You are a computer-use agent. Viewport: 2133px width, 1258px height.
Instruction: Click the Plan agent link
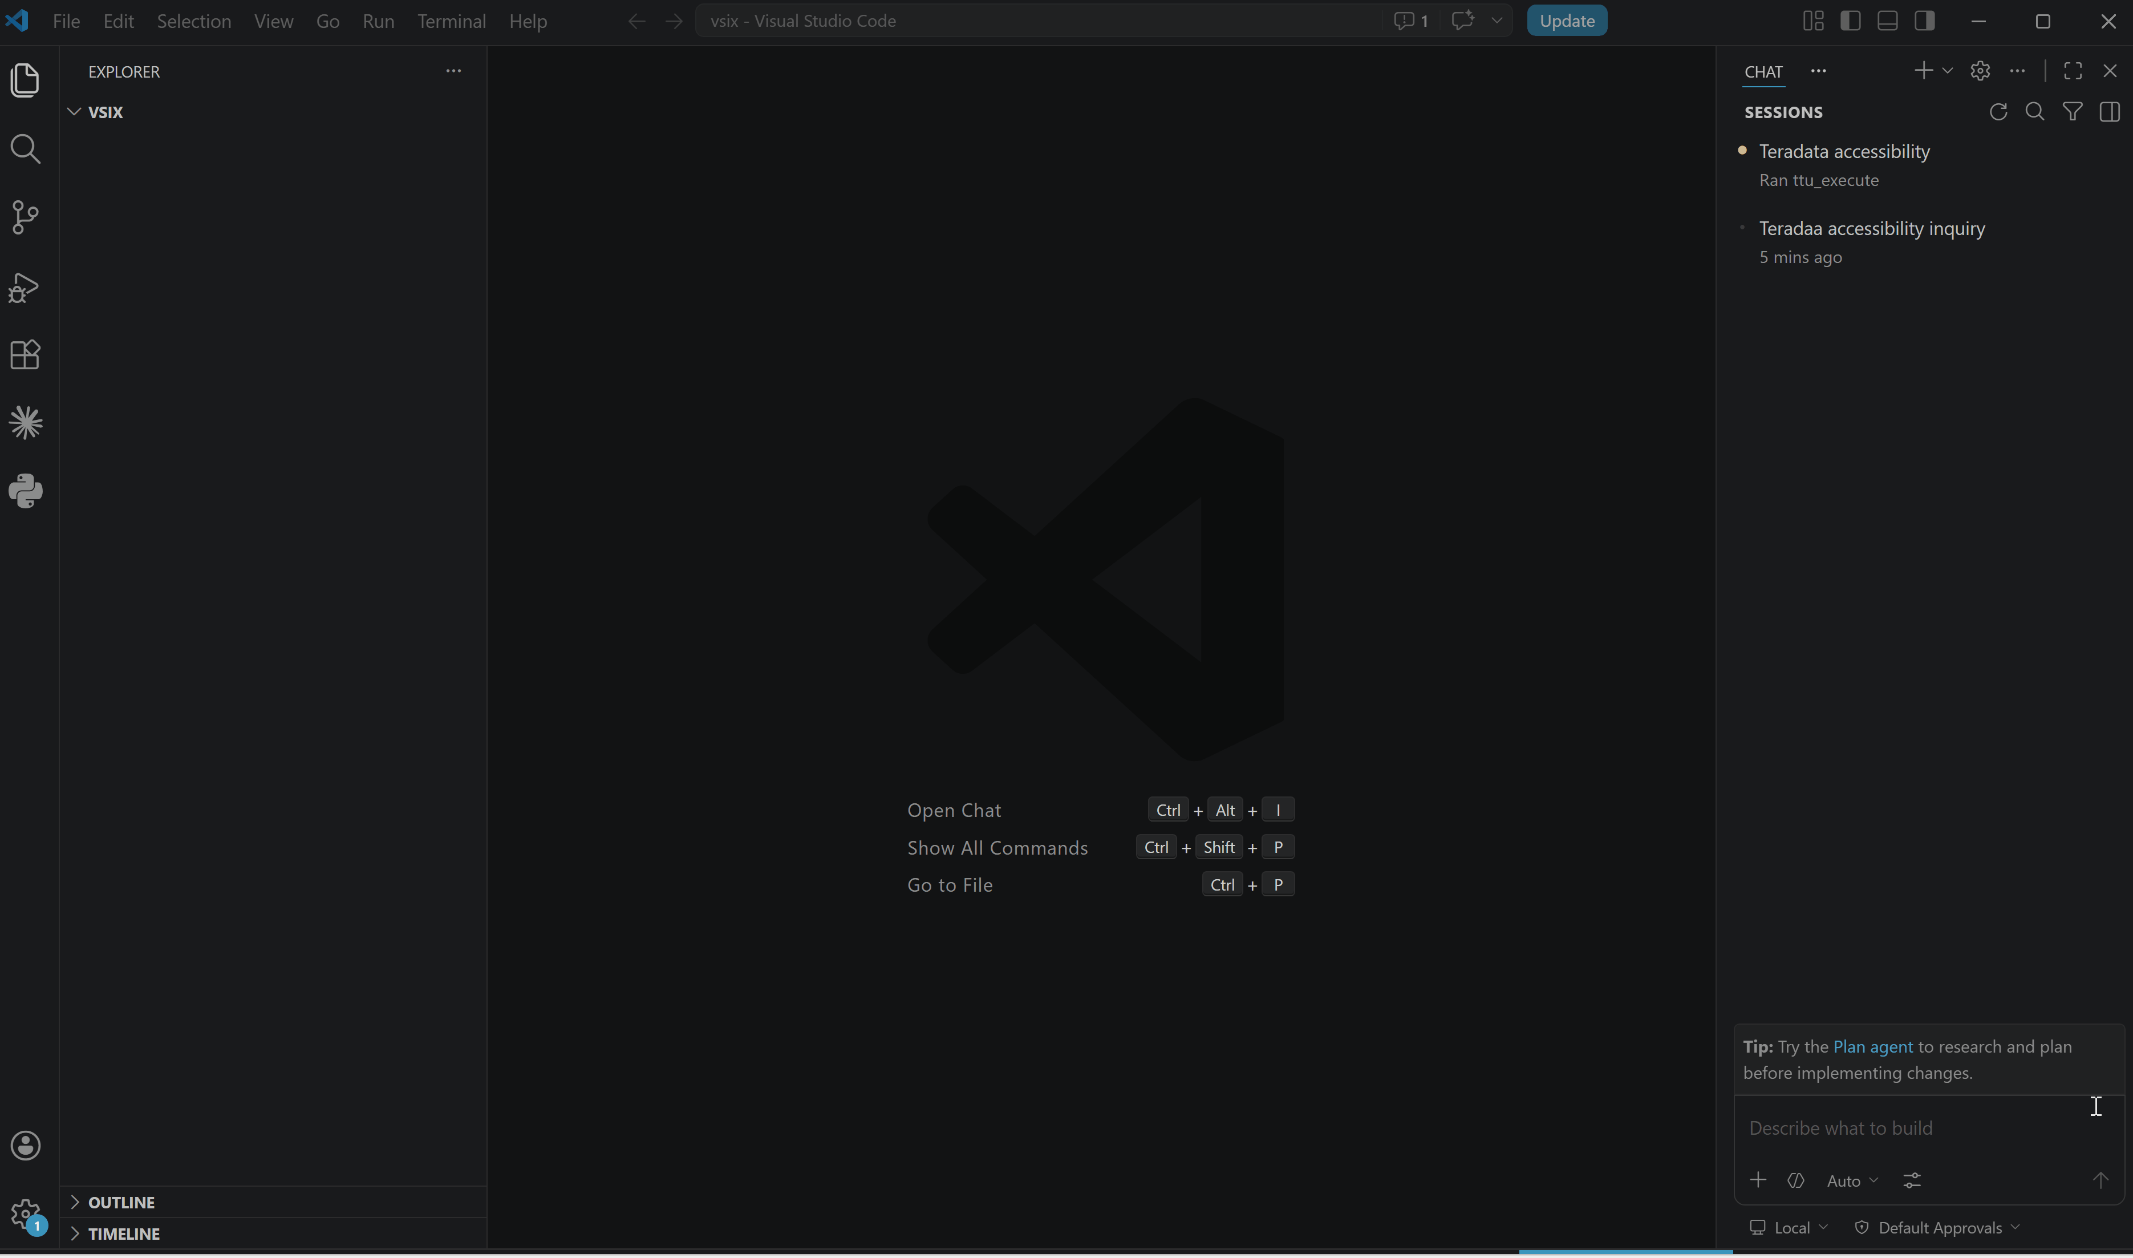point(1872,1046)
